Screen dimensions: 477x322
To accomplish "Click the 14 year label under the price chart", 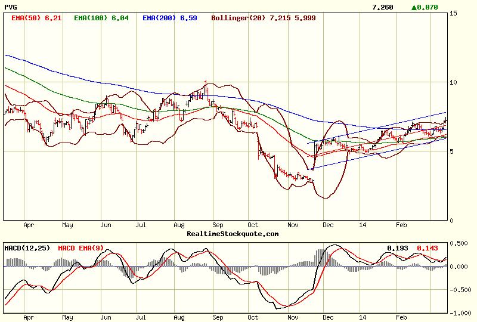I will tap(363, 225).
